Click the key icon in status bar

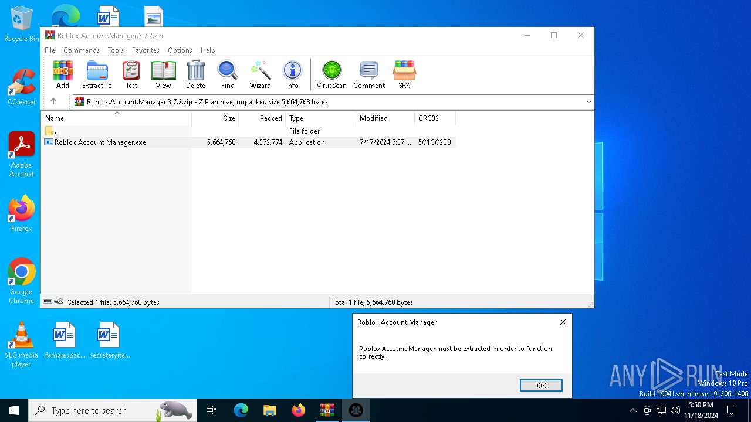point(59,302)
